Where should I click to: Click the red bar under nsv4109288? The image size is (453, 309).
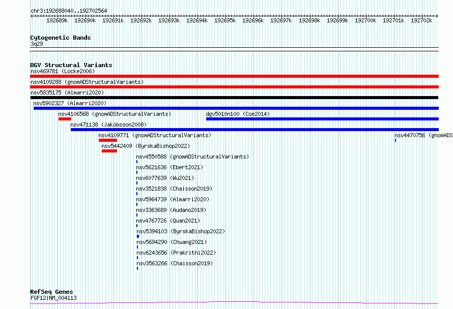click(234, 87)
